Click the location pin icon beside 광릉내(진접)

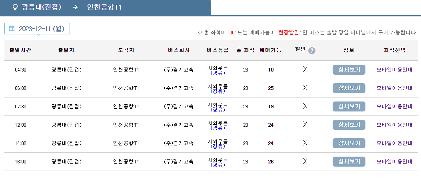15,7
